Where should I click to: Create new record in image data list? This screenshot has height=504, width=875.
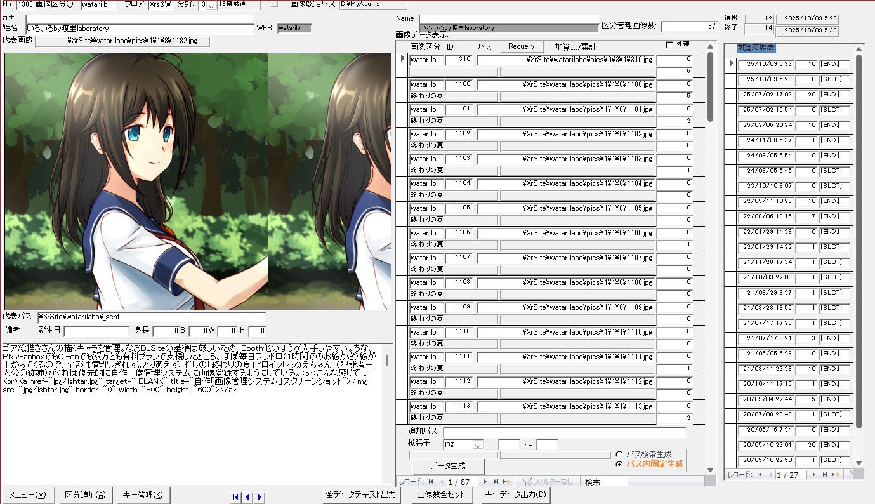507,482
